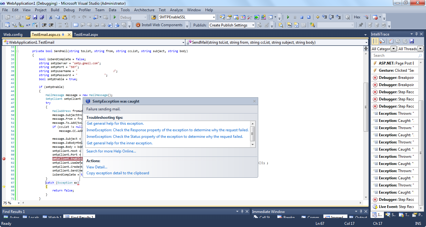The height and width of the screenshot is (227, 426).
Task: Click the Show Next Statement yellow arrow icon
Action: [x=317, y=17]
